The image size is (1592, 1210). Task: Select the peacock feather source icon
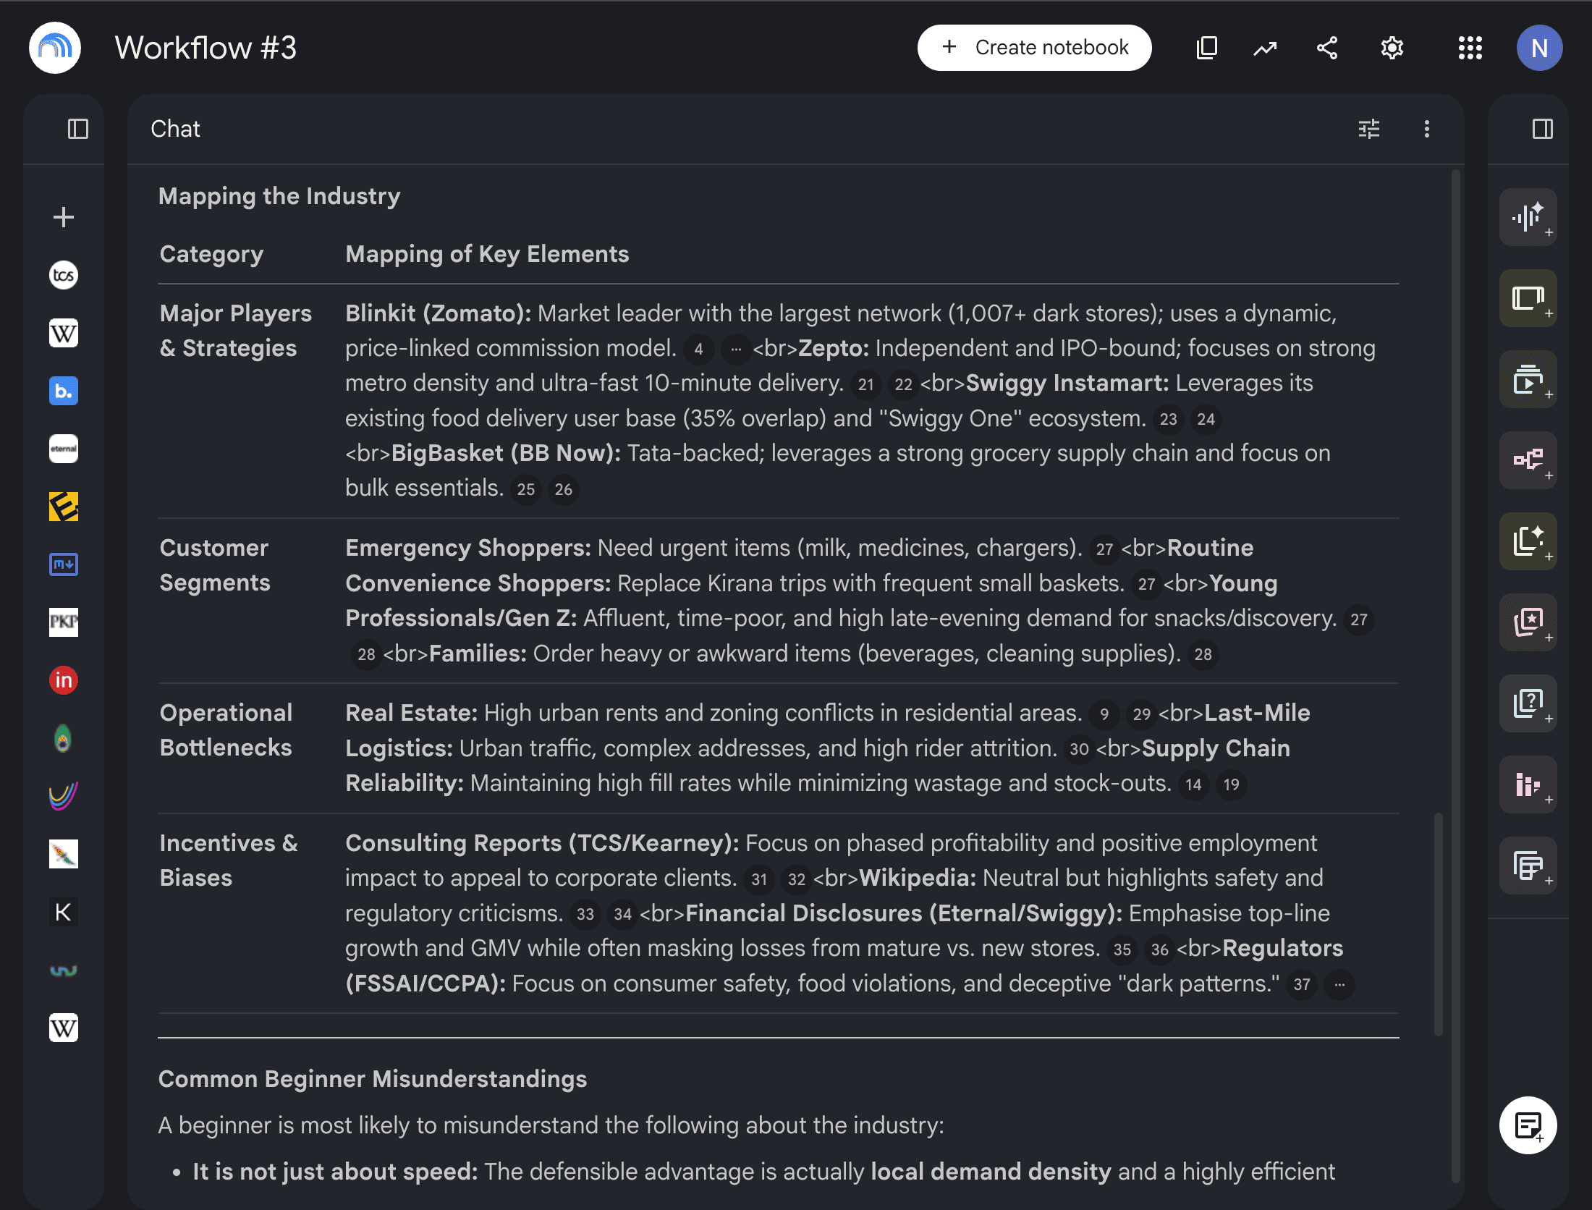(64, 738)
